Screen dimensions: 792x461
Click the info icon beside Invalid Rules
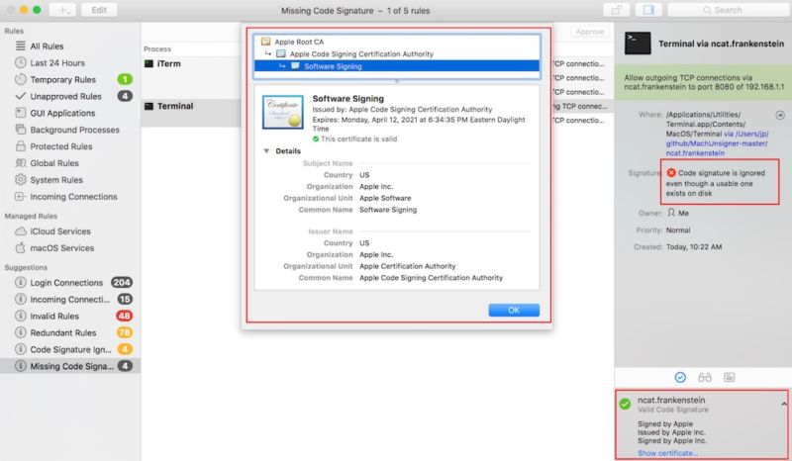tap(20, 316)
